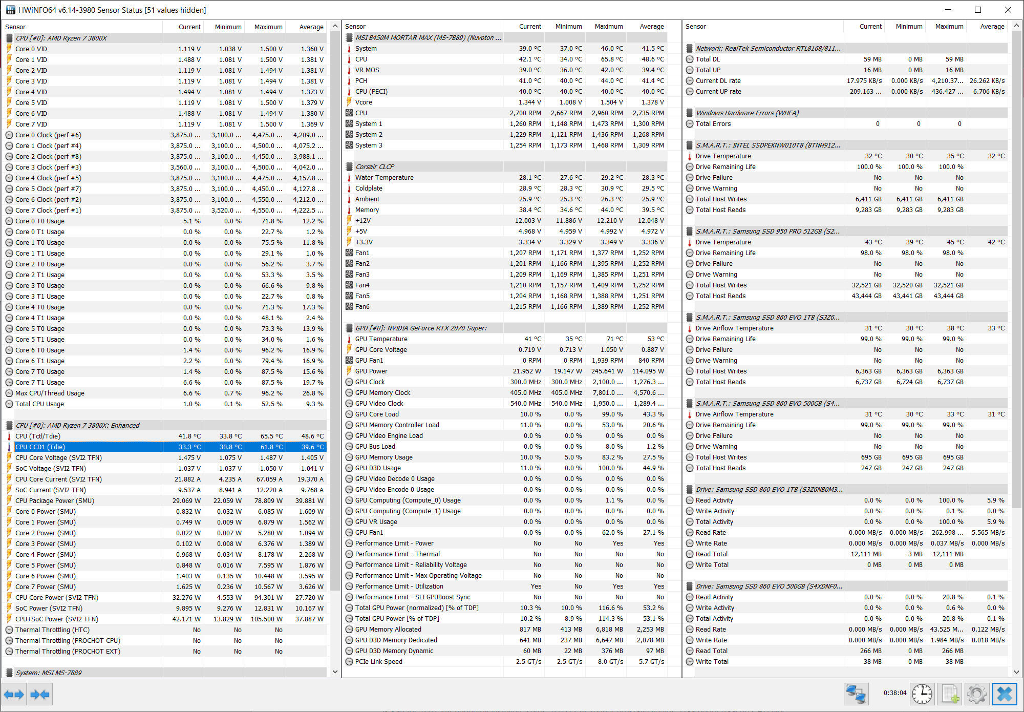Click the Network RealTek group icon
The image size is (1024, 712).
pos(690,48)
